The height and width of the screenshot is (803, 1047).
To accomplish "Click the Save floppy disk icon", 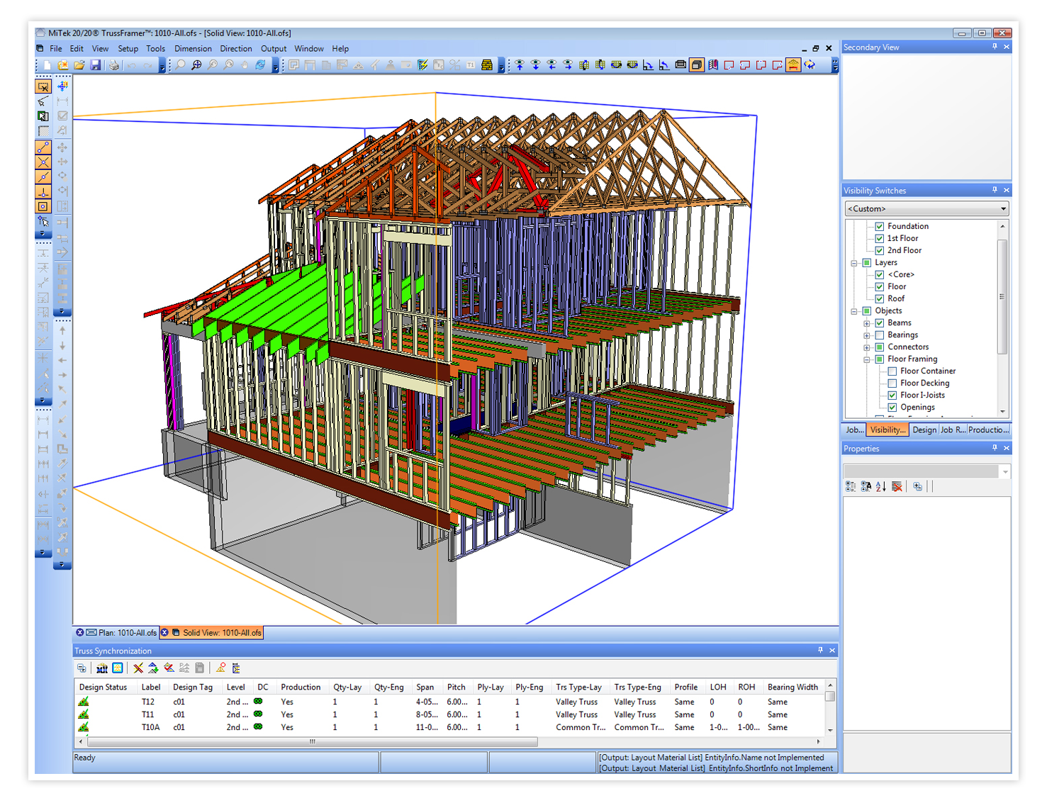I will click(x=96, y=65).
